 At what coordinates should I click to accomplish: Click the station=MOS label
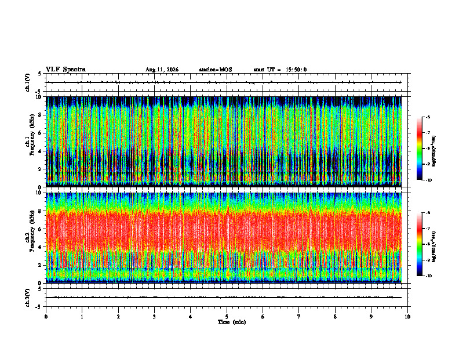click(x=216, y=70)
